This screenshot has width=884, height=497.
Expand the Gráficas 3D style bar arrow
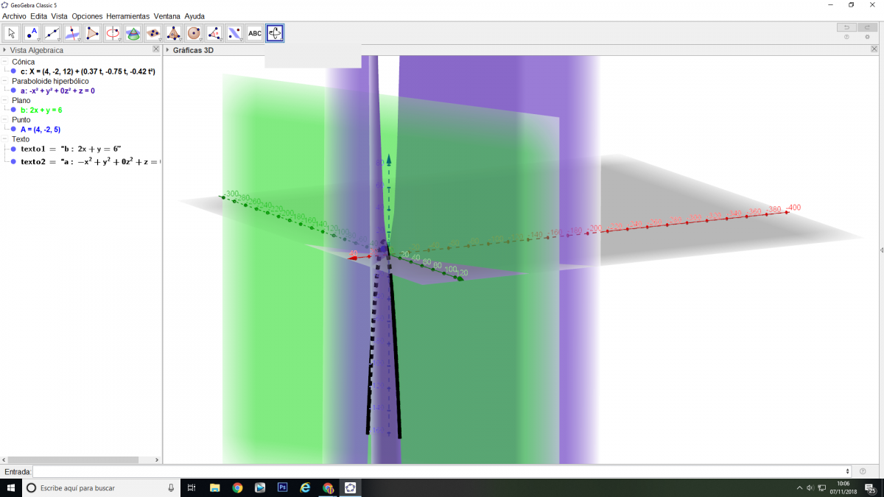[167, 50]
